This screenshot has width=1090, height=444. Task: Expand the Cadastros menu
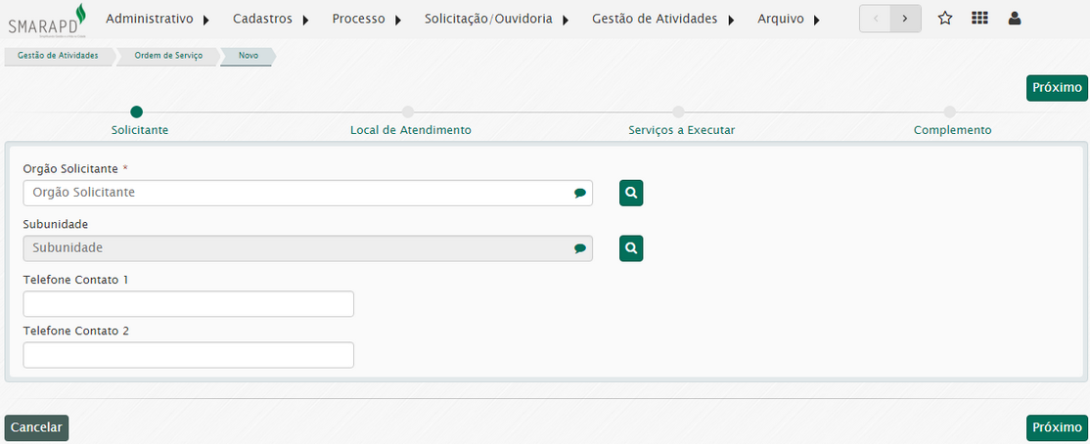pos(271,19)
